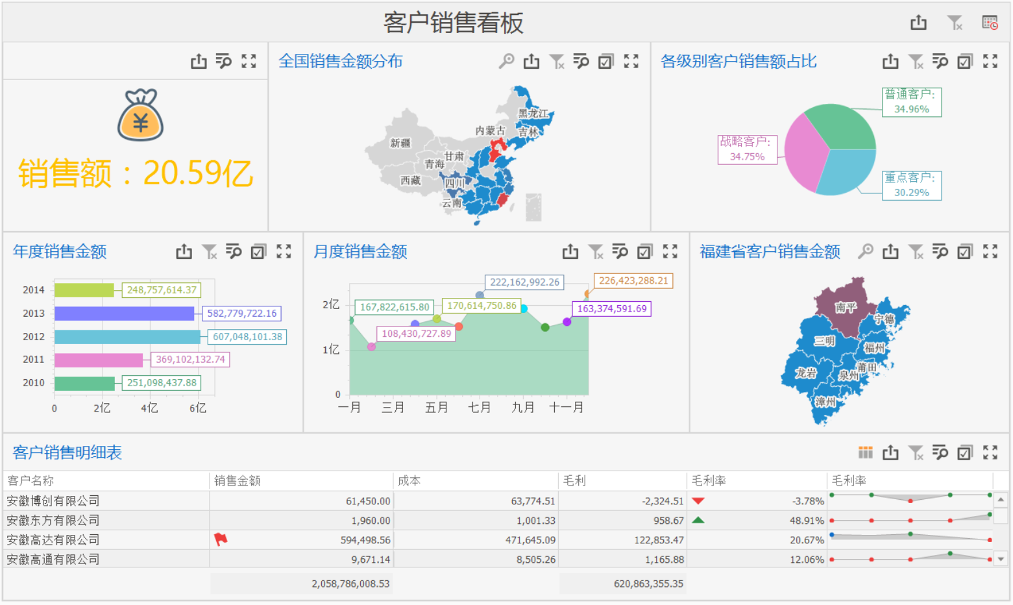Click the 各级别客户销售额占比 panel title
This screenshot has height=605, width=1013.
click(738, 61)
